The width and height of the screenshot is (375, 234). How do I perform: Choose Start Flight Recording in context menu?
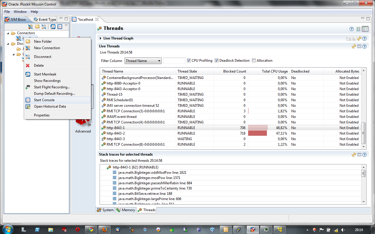click(57, 87)
